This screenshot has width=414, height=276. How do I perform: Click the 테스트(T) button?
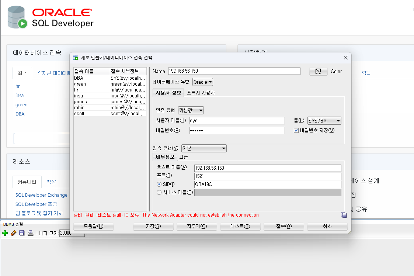pos(240,227)
